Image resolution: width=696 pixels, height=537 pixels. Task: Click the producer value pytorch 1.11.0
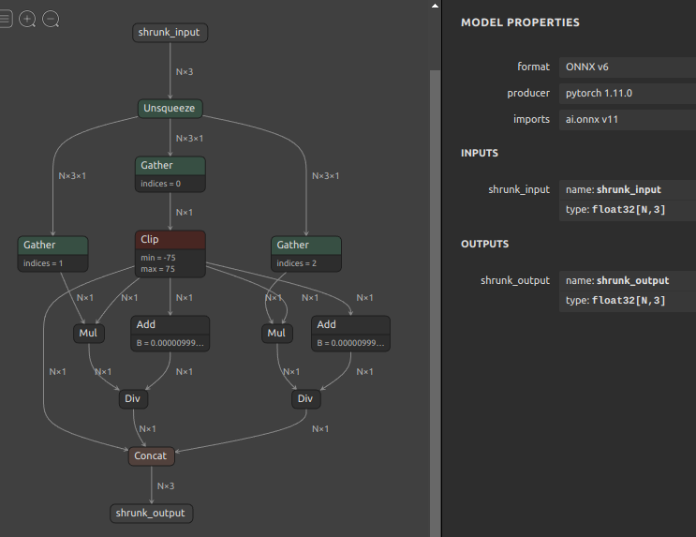tap(628, 94)
